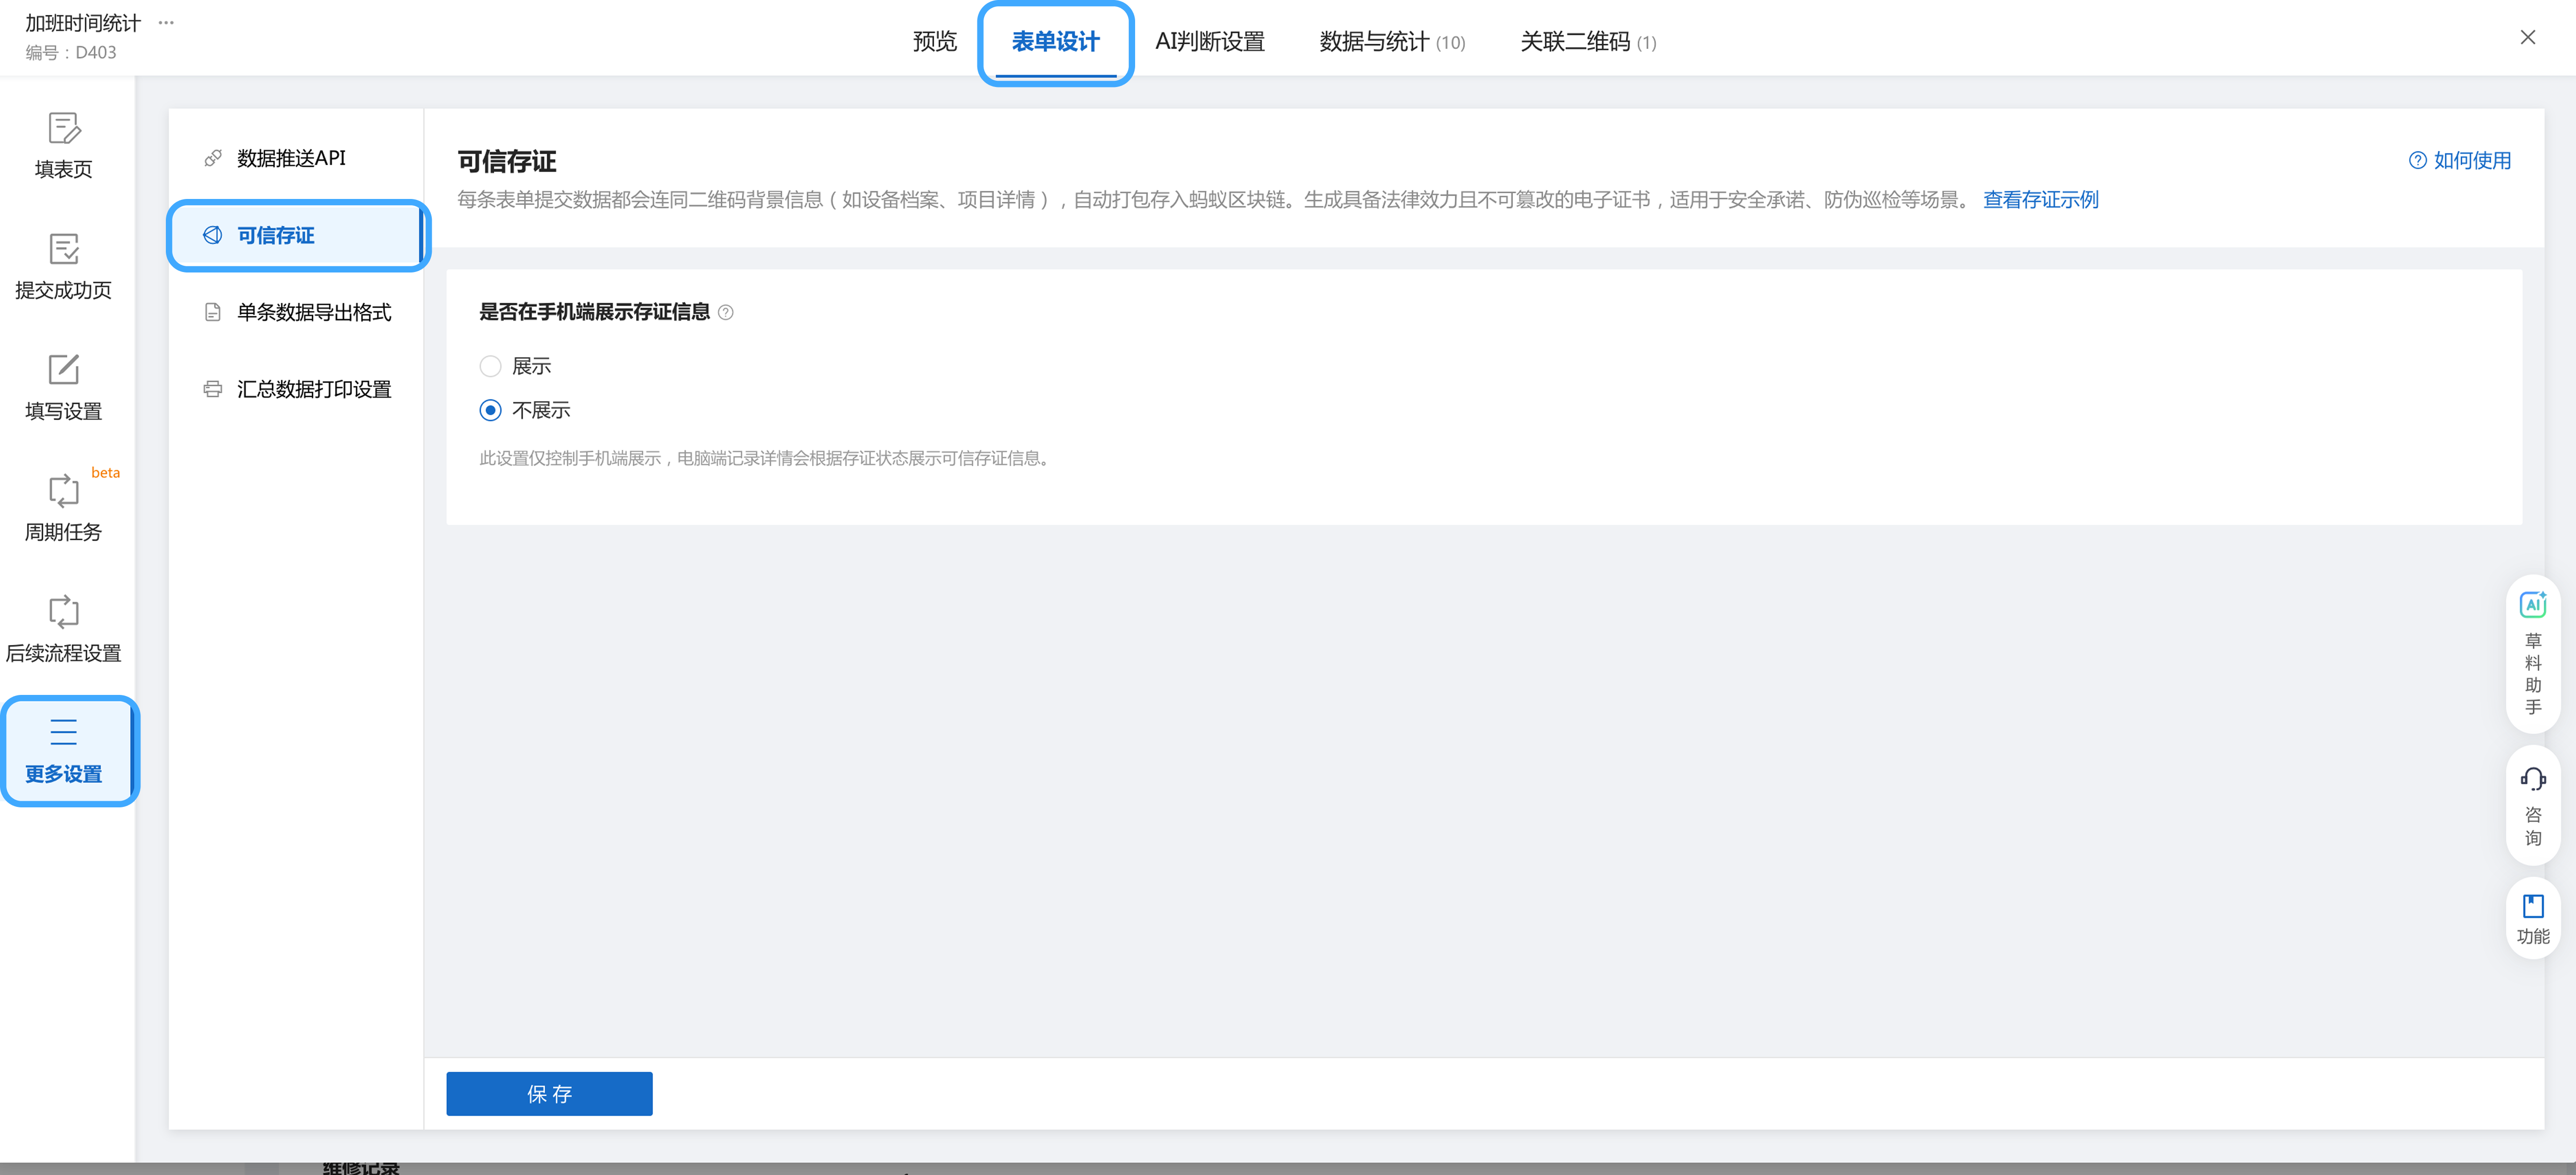The height and width of the screenshot is (1175, 2576).
Task: Close the form design dialog
Action: coord(2527,38)
